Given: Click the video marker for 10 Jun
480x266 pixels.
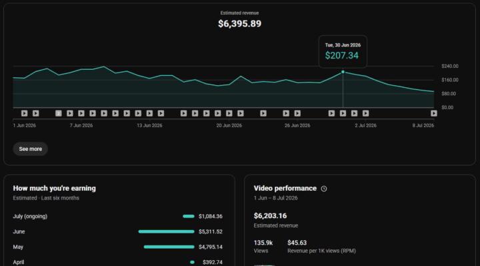Looking at the screenshot, I should 115,113.
